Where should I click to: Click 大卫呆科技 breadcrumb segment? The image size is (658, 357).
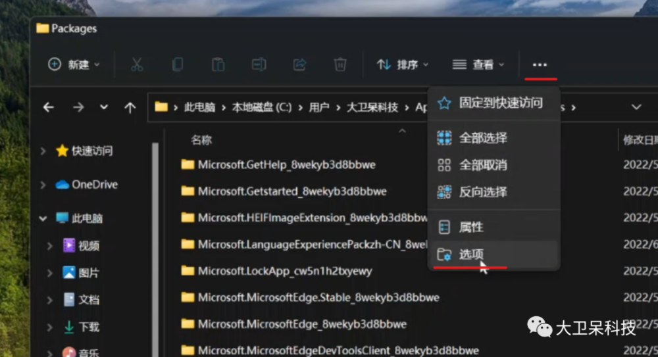coord(372,107)
